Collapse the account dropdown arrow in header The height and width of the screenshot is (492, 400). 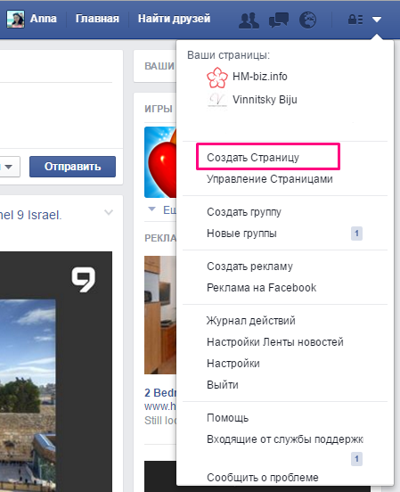(377, 20)
